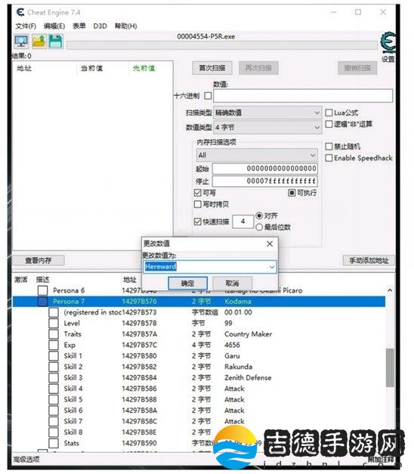Toggle Enable Speedhack checkbox
The width and height of the screenshot is (414, 474).
tap(329, 158)
